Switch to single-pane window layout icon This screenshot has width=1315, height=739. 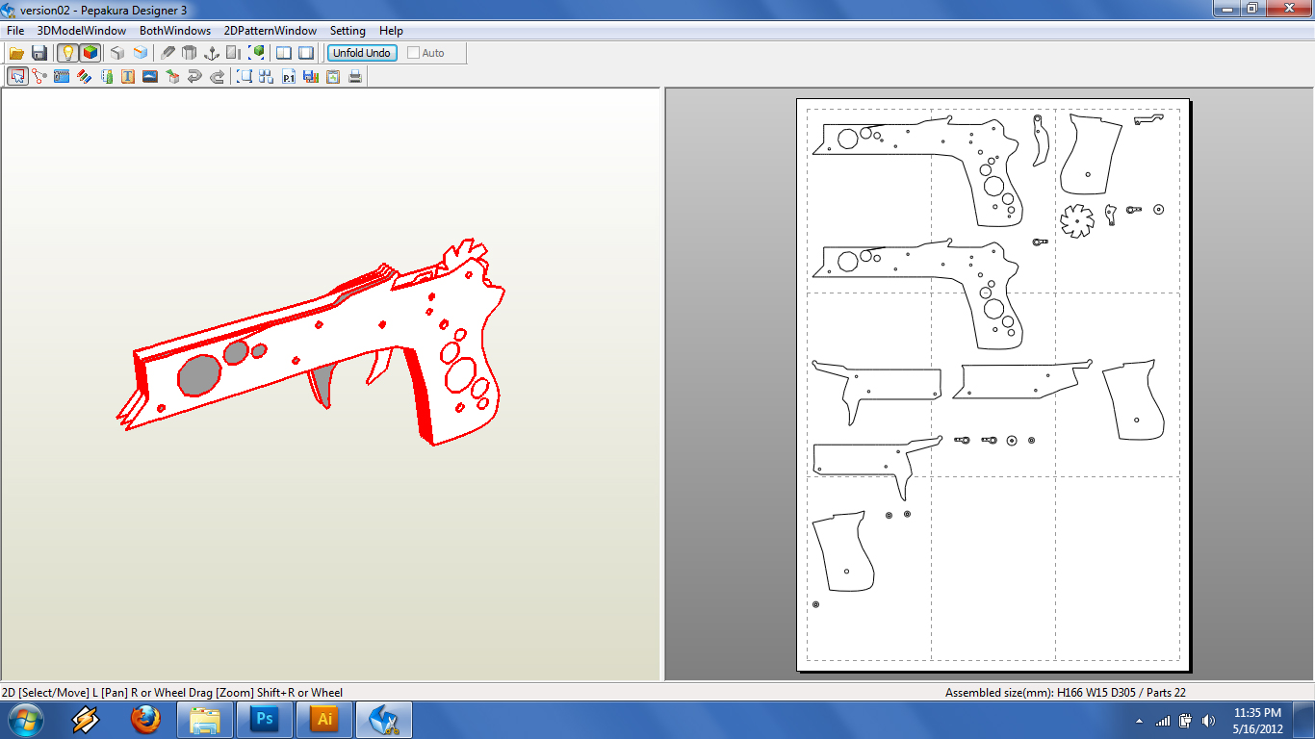[x=306, y=53]
